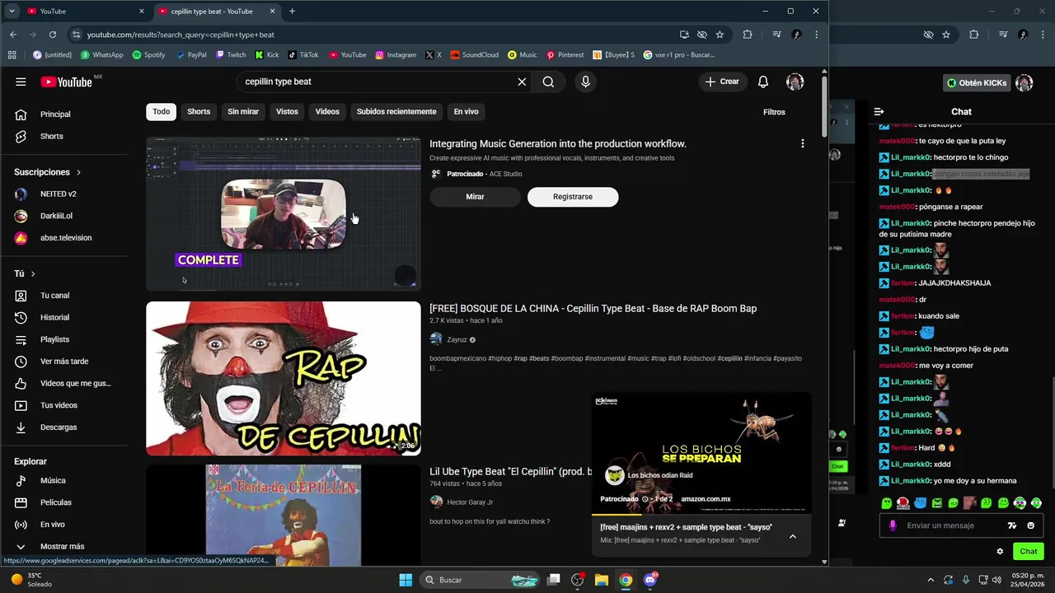Select the Vistos filter chip
The image size is (1055, 593).
[x=287, y=111]
